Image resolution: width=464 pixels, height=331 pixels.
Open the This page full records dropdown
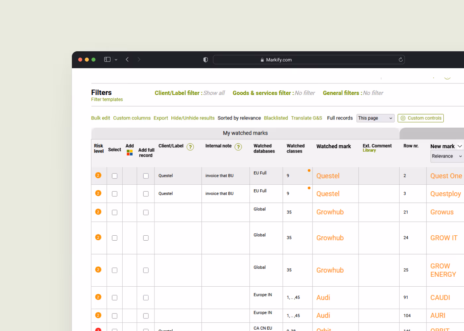coord(376,118)
